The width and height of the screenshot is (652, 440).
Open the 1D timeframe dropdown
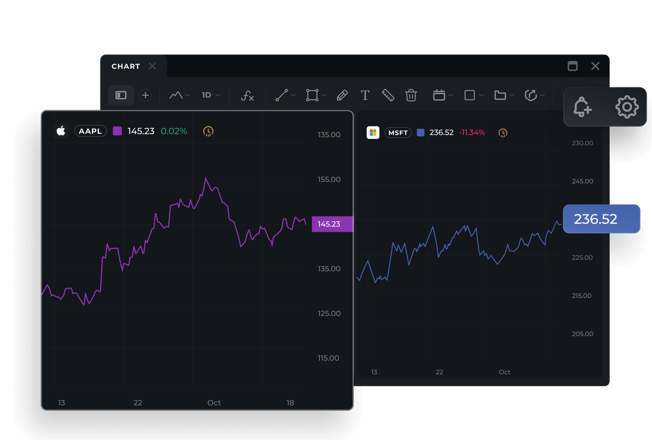point(211,95)
